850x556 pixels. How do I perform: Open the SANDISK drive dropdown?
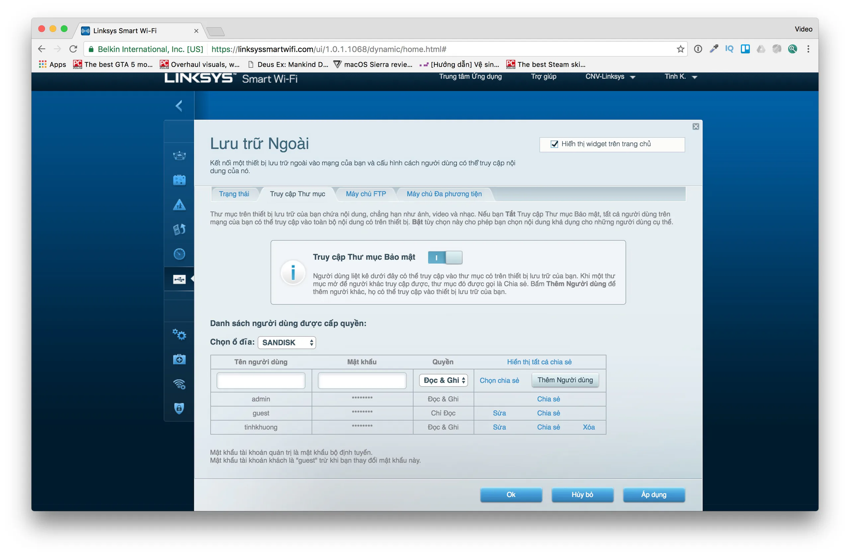point(287,343)
